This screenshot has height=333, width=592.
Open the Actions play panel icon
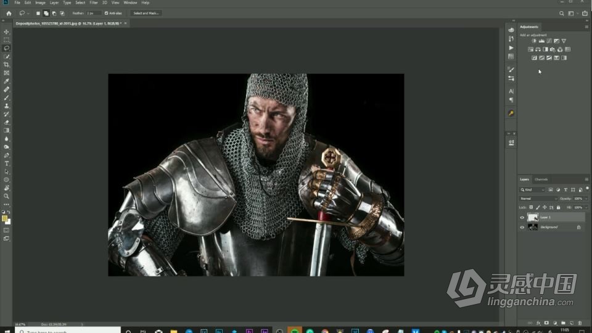pyautogui.click(x=511, y=48)
